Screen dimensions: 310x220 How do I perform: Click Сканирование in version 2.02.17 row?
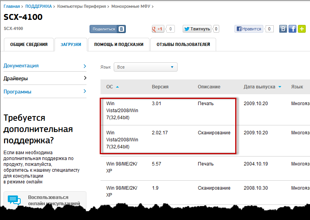click(214, 133)
